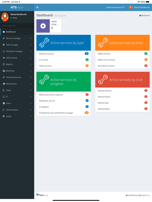Click the NTS v3.11 header logo link

pyautogui.click(x=17, y=7)
